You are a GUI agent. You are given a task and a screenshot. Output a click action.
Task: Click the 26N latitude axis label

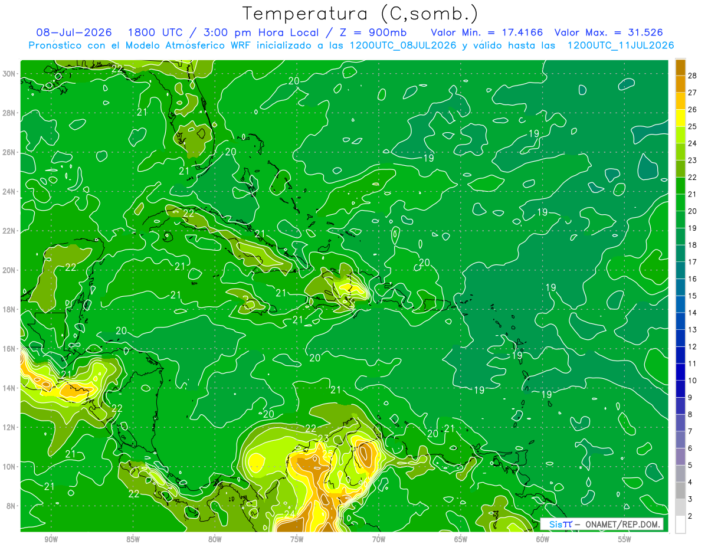coord(9,152)
